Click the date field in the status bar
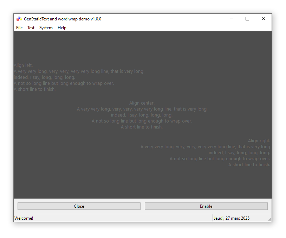The height and width of the screenshot is (238, 286). tap(232, 218)
